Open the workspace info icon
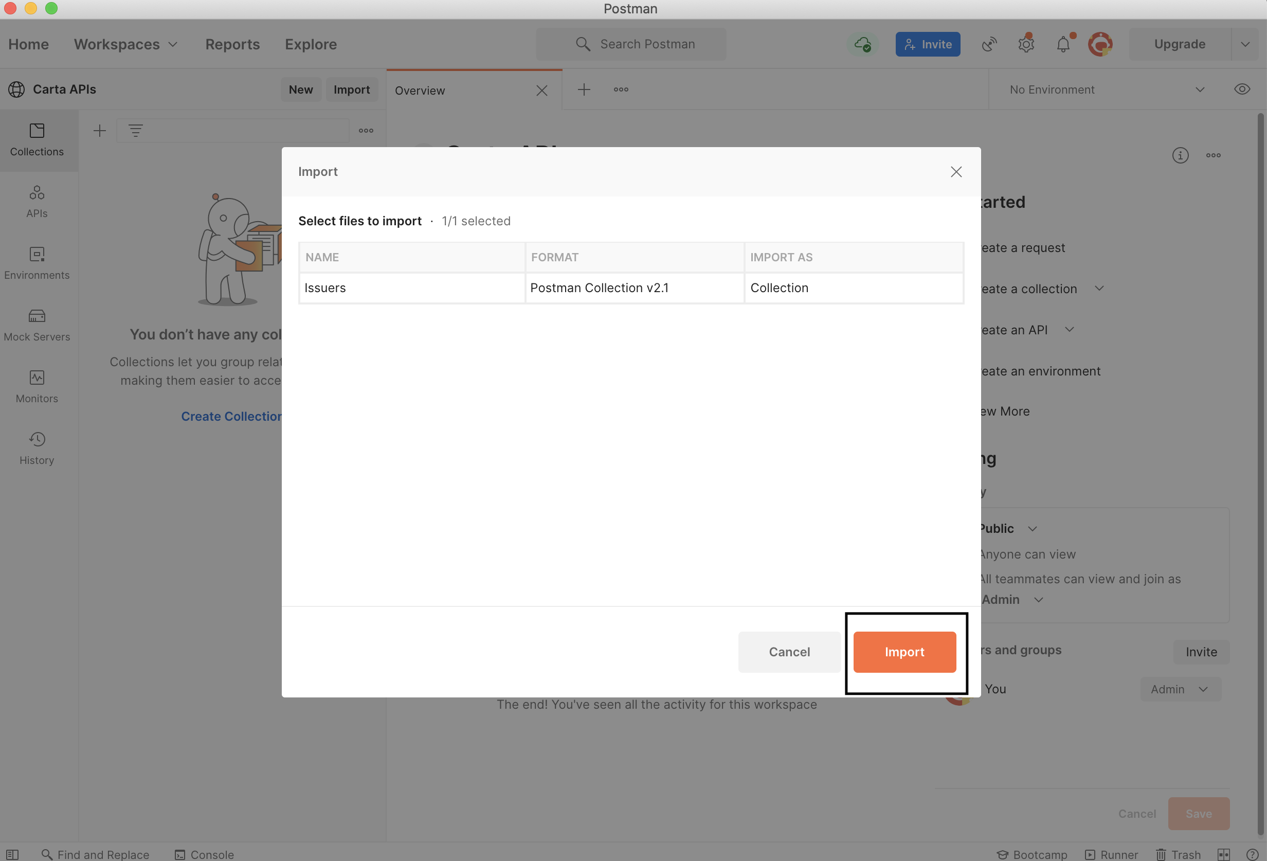The width and height of the screenshot is (1267, 861). [1180, 155]
